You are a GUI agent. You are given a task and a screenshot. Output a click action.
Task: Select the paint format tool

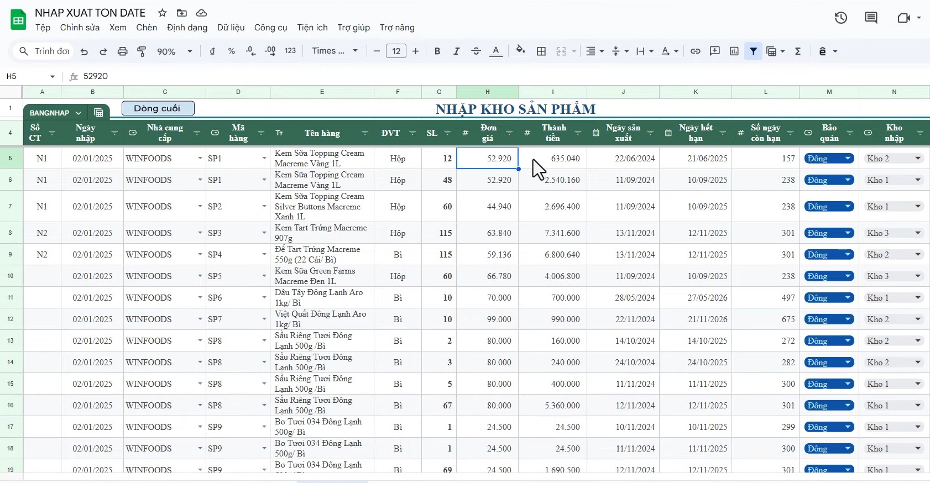pos(142,51)
